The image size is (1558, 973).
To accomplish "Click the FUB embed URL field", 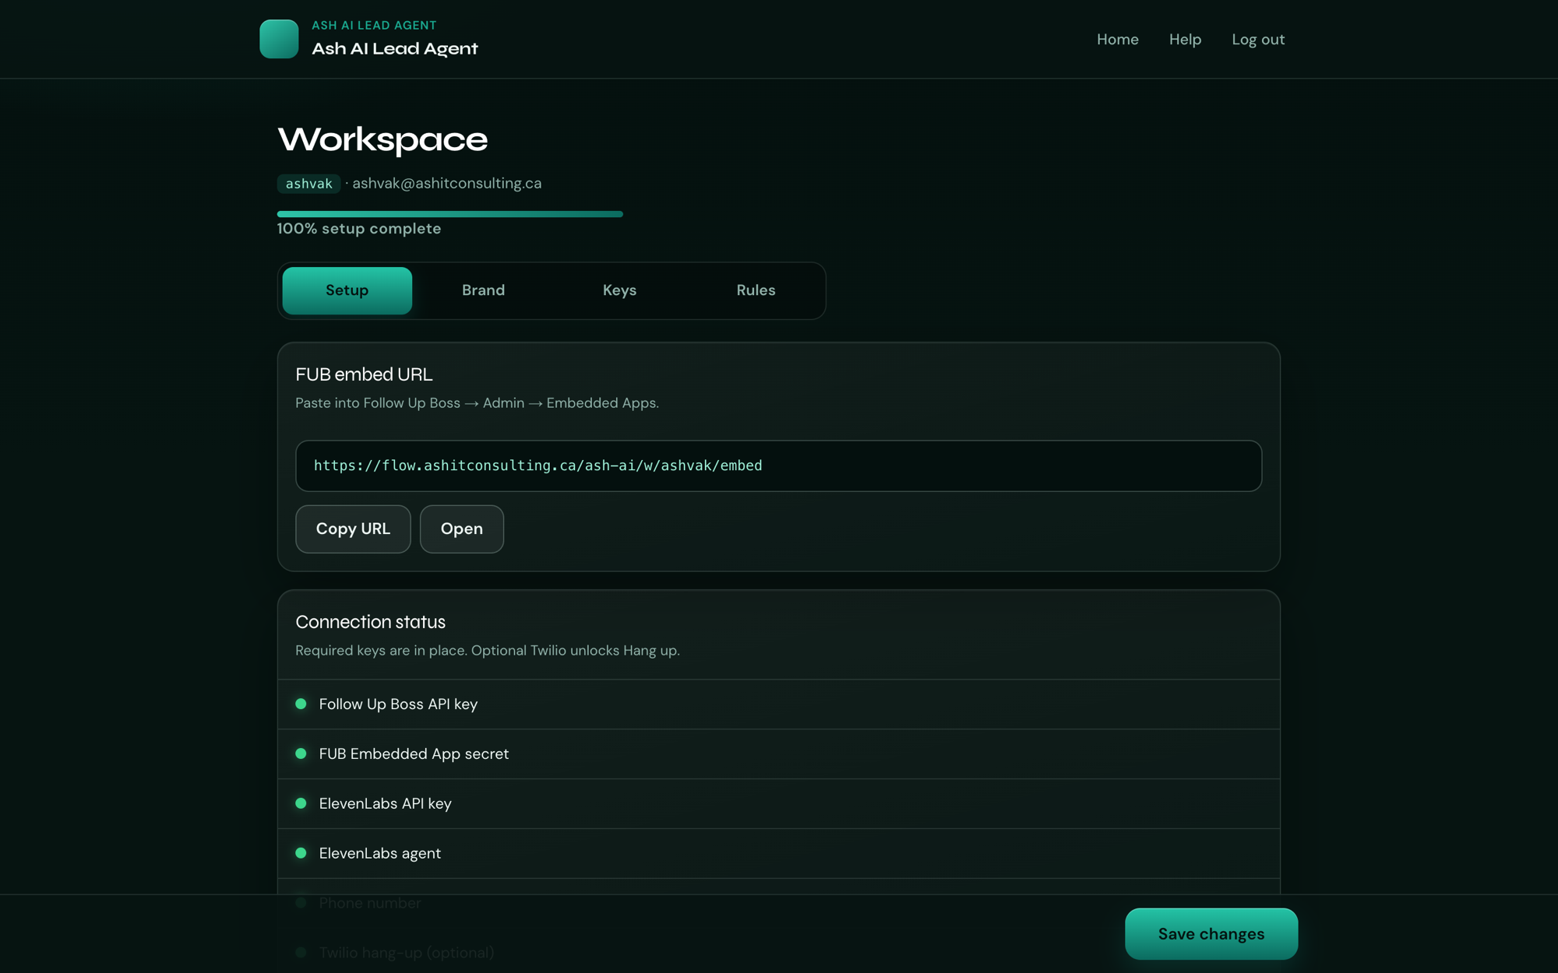I will tap(778, 465).
